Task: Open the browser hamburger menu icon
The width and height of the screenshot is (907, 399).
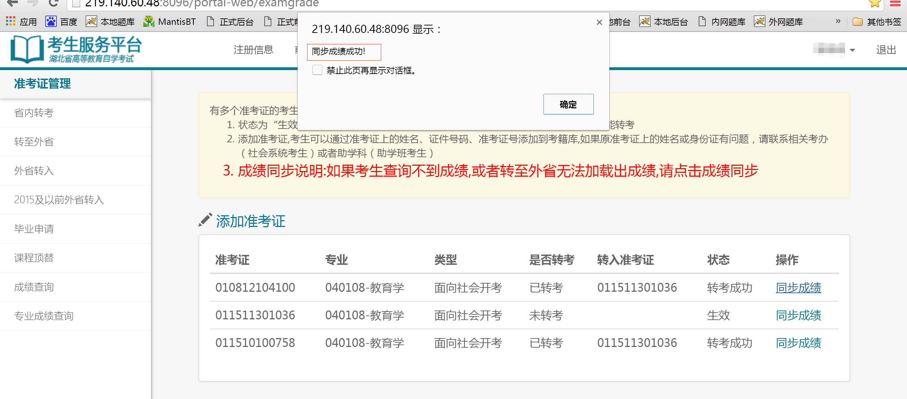Action: click(x=895, y=4)
